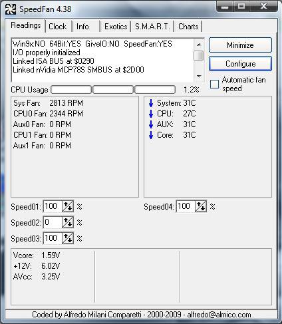Image resolution: width=282 pixels, height=324 pixels.
Task: Click the Minimize button beside the log
Action: point(241,45)
